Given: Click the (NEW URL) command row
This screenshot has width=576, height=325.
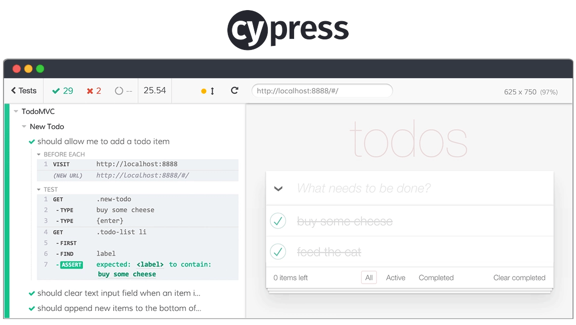Looking at the screenshot, I should click(138, 176).
